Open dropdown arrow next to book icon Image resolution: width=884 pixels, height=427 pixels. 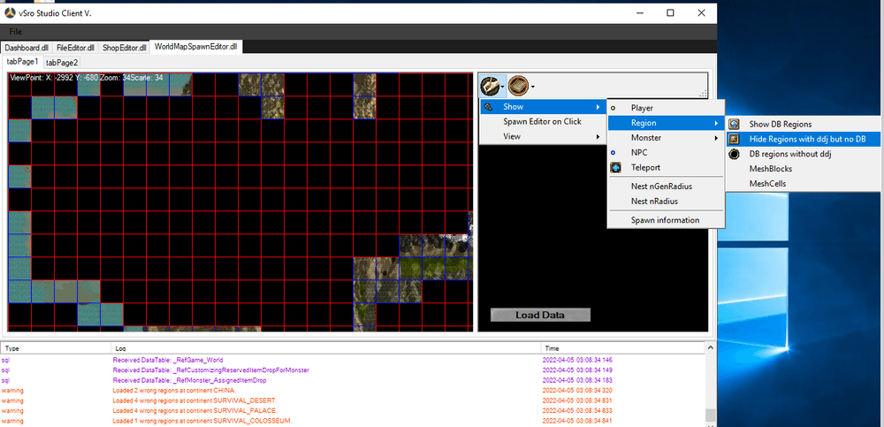[532, 87]
